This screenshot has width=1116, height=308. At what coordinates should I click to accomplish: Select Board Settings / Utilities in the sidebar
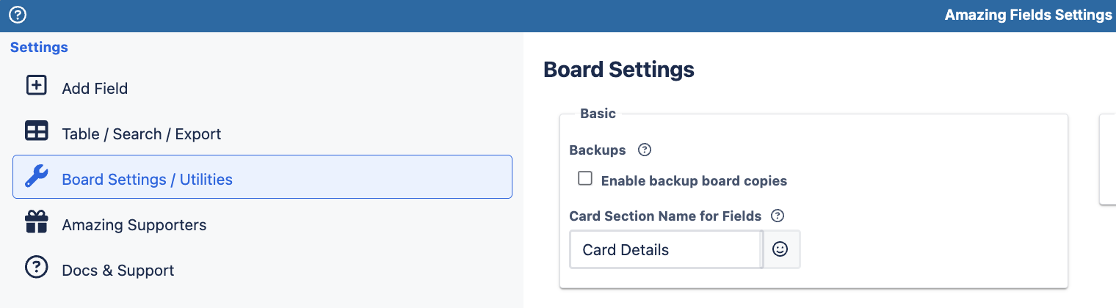coord(262,177)
